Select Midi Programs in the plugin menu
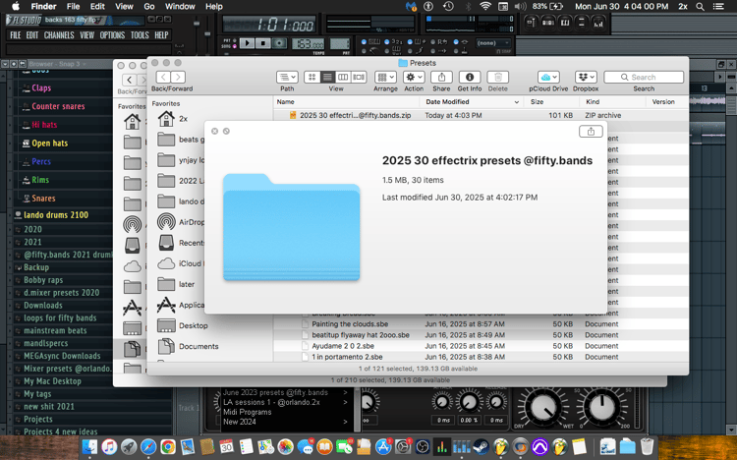Image resolution: width=737 pixels, height=460 pixels. coord(248,412)
